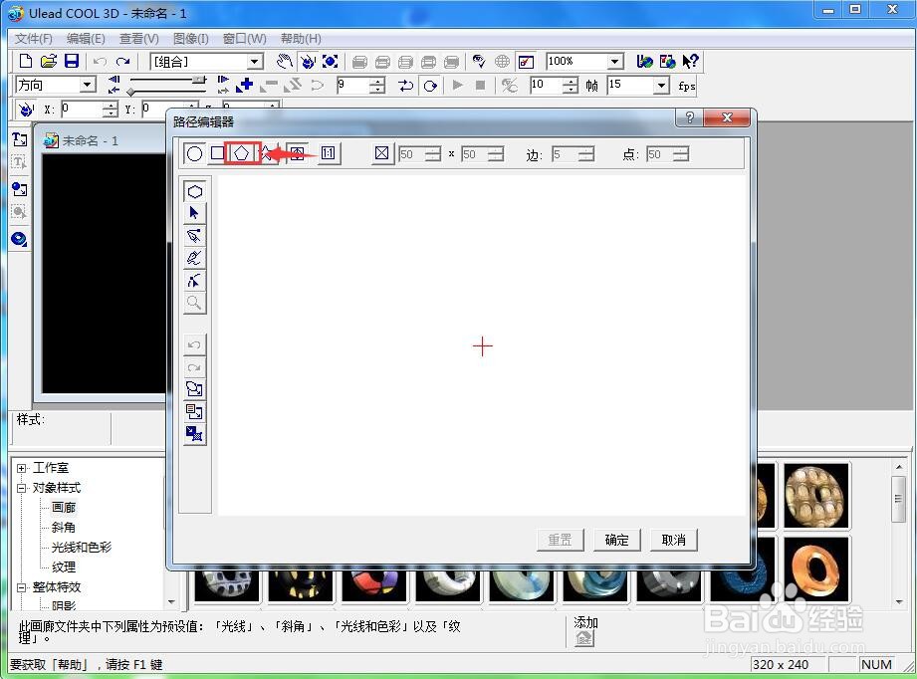Click the convert object icon above the last tool
The height and width of the screenshot is (679, 917).
(195, 412)
